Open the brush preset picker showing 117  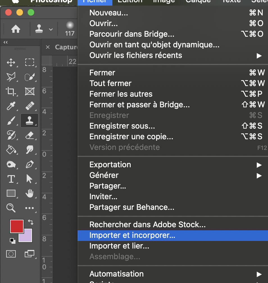point(70,29)
